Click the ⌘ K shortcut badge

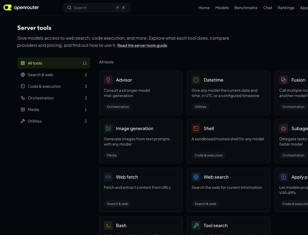click(121, 8)
